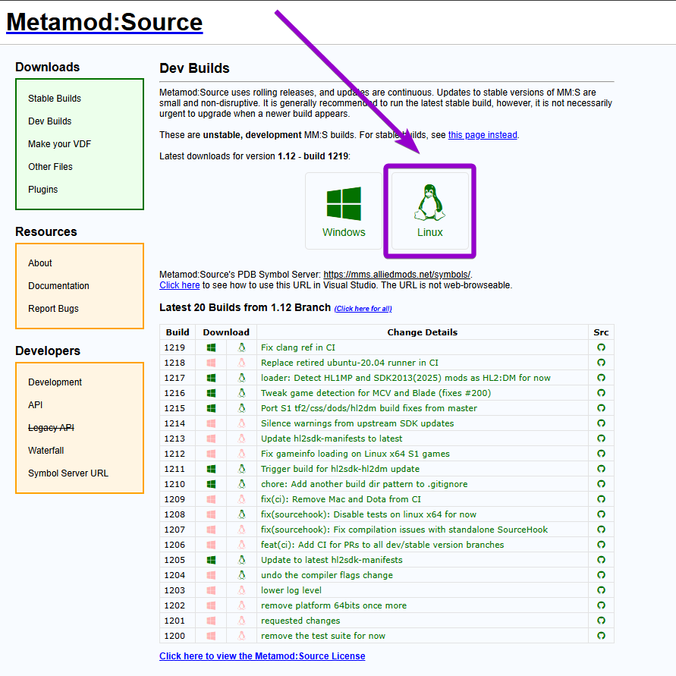Follow the 'this page instead' link
Image resolution: width=676 pixels, height=676 pixels.
[482, 135]
